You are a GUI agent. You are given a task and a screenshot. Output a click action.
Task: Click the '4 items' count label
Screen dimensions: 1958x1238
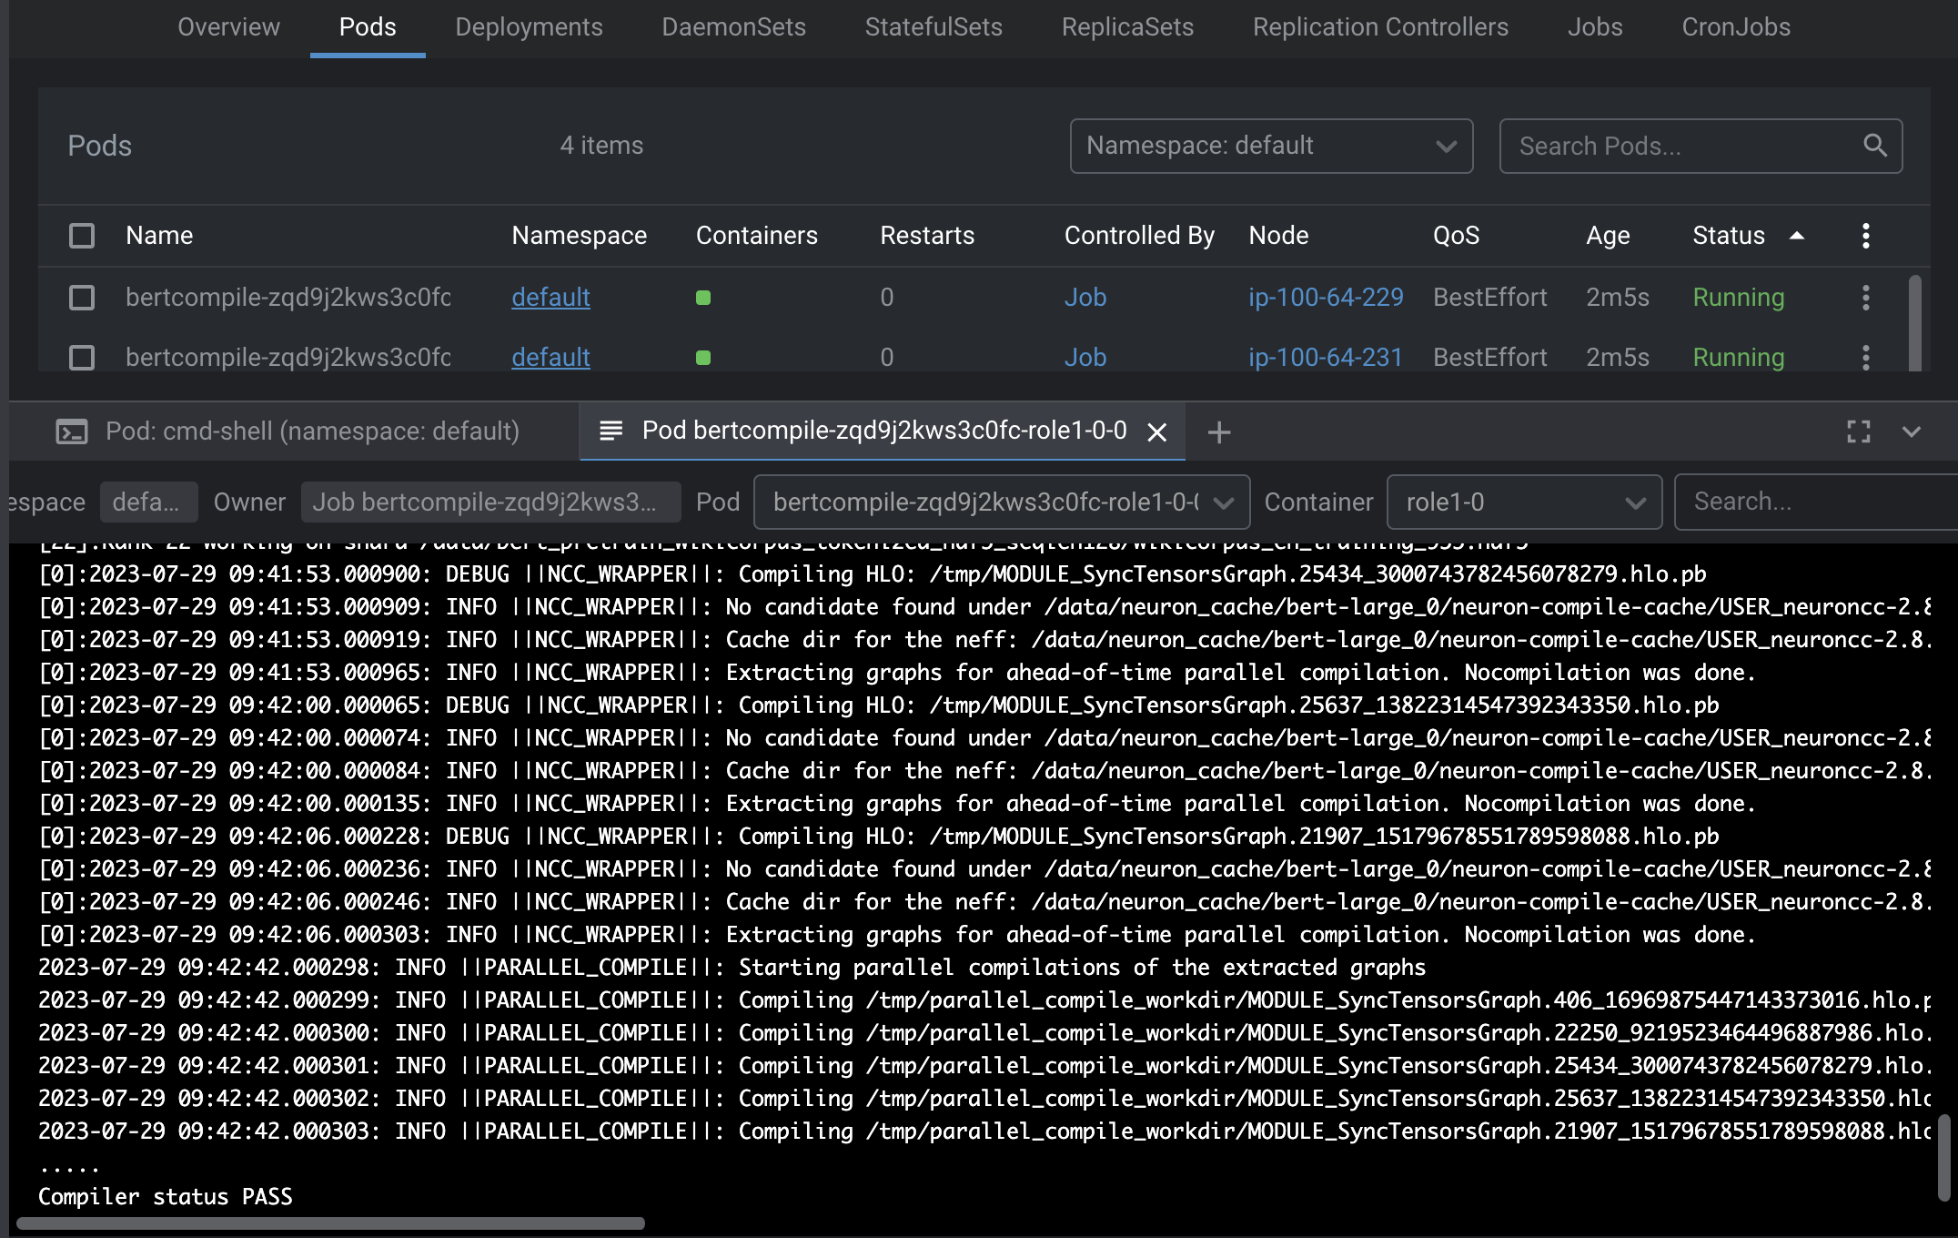point(601,146)
